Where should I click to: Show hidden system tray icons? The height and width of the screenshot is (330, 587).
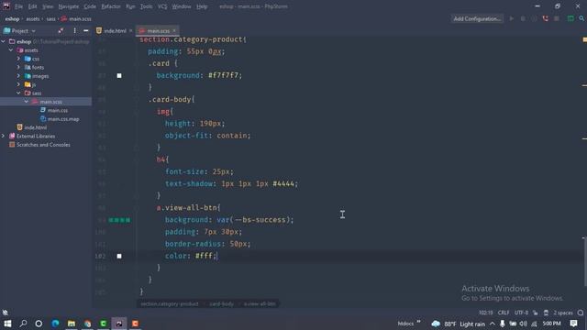(493, 324)
